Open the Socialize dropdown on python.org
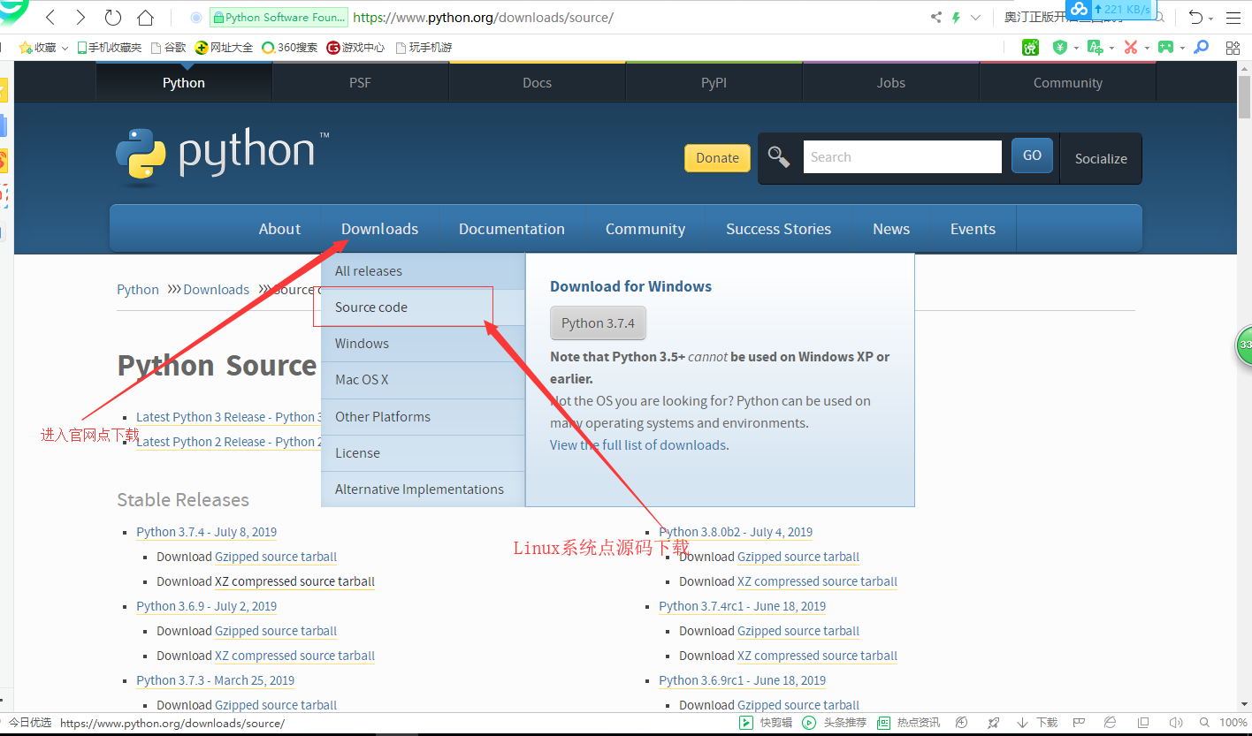 pos(1101,159)
